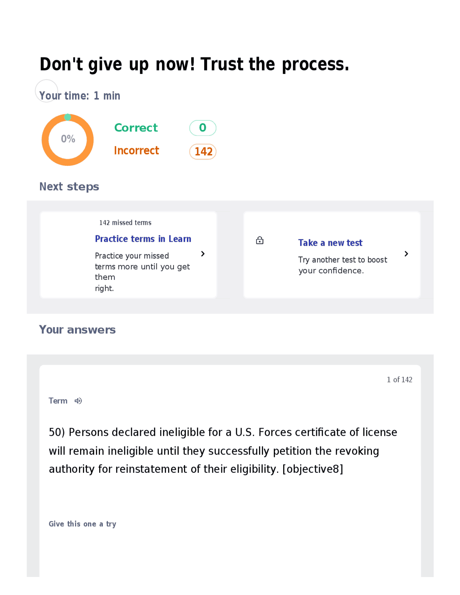
Task: Select the faint circle icon above Your time
Action: click(46, 91)
